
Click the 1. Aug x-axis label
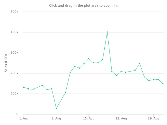(x=24, y=118)
